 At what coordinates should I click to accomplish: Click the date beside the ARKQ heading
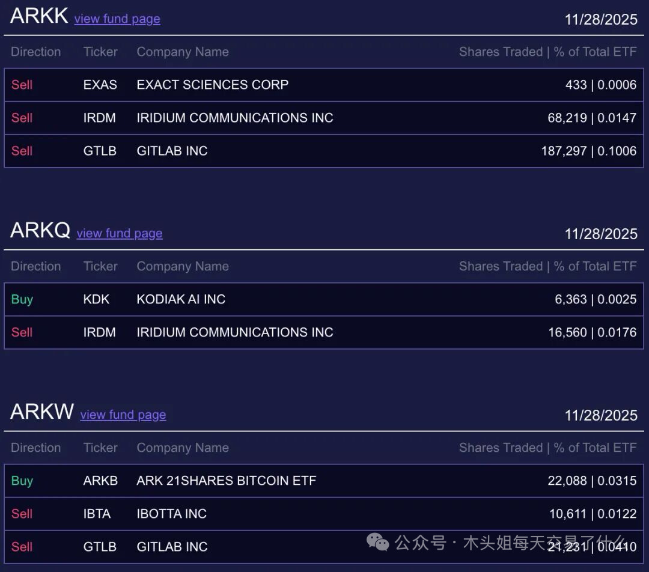pyautogui.click(x=601, y=234)
